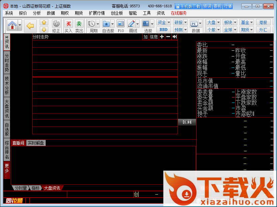Image resolution: width=277 pixels, height=207 pixels.
Task: Open the 报价 menu
Action: 23,13
